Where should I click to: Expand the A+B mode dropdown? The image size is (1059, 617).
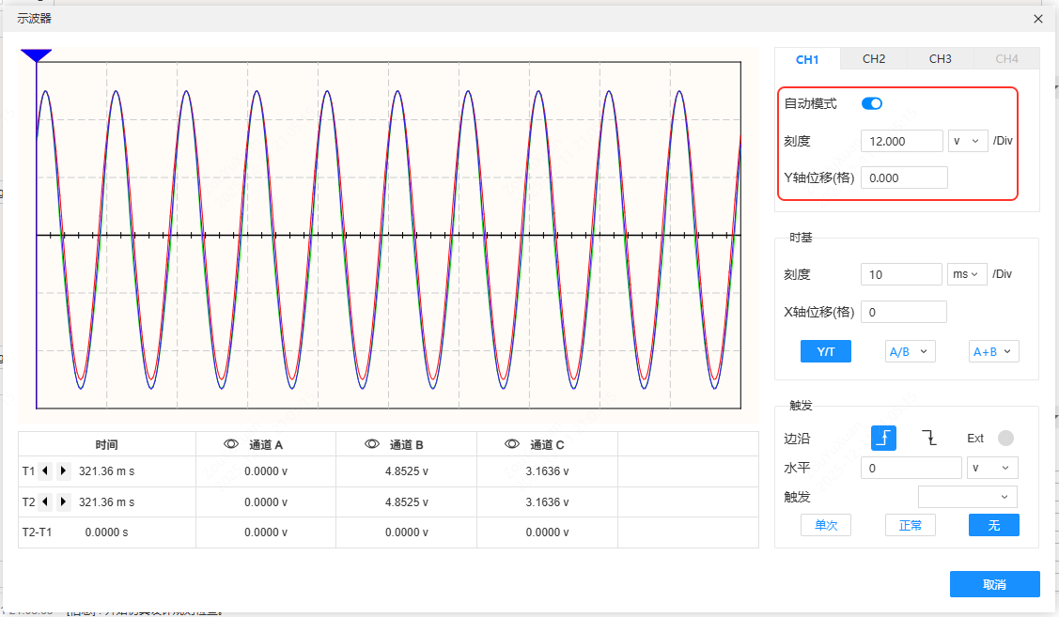coord(994,351)
